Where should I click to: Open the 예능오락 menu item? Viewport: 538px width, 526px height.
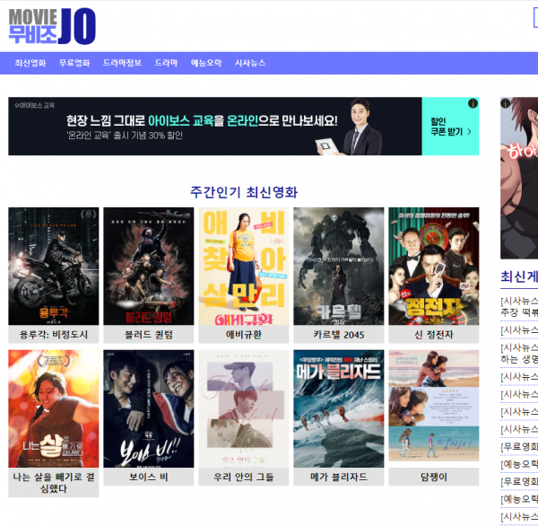(x=206, y=63)
